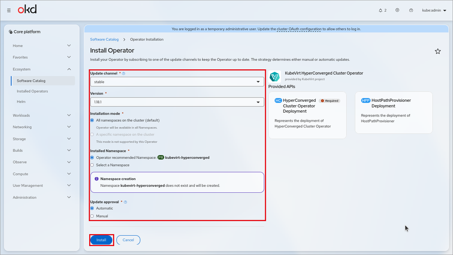This screenshot has width=453, height=255.
Task: Click the Install button
Action: 101,240
